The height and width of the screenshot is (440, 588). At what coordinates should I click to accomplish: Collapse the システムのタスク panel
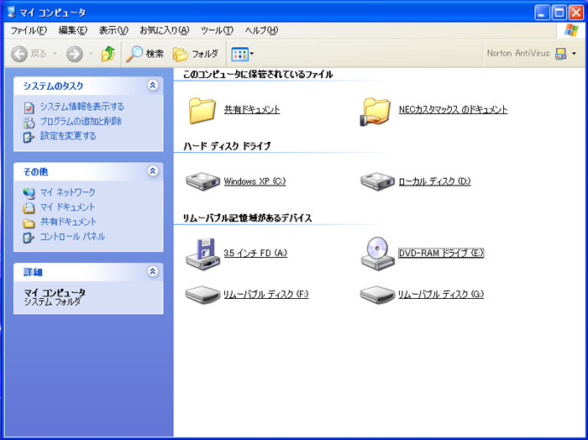click(x=152, y=86)
